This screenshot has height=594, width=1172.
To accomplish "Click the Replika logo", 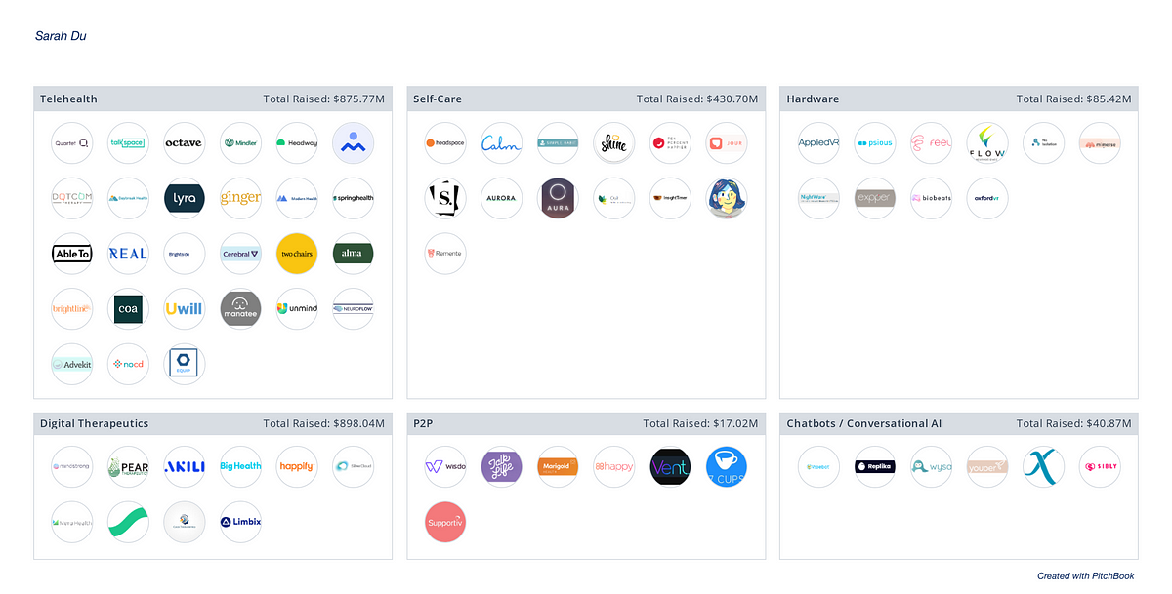I will [875, 466].
